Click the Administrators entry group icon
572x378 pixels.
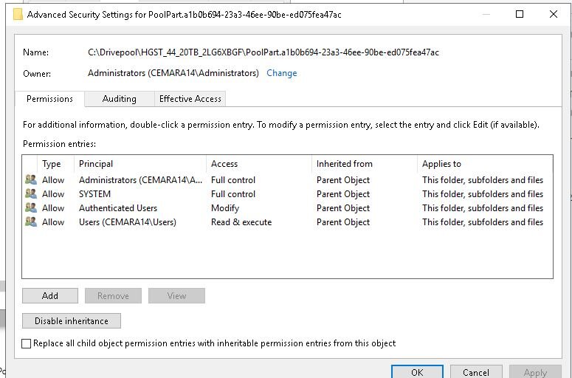31,179
